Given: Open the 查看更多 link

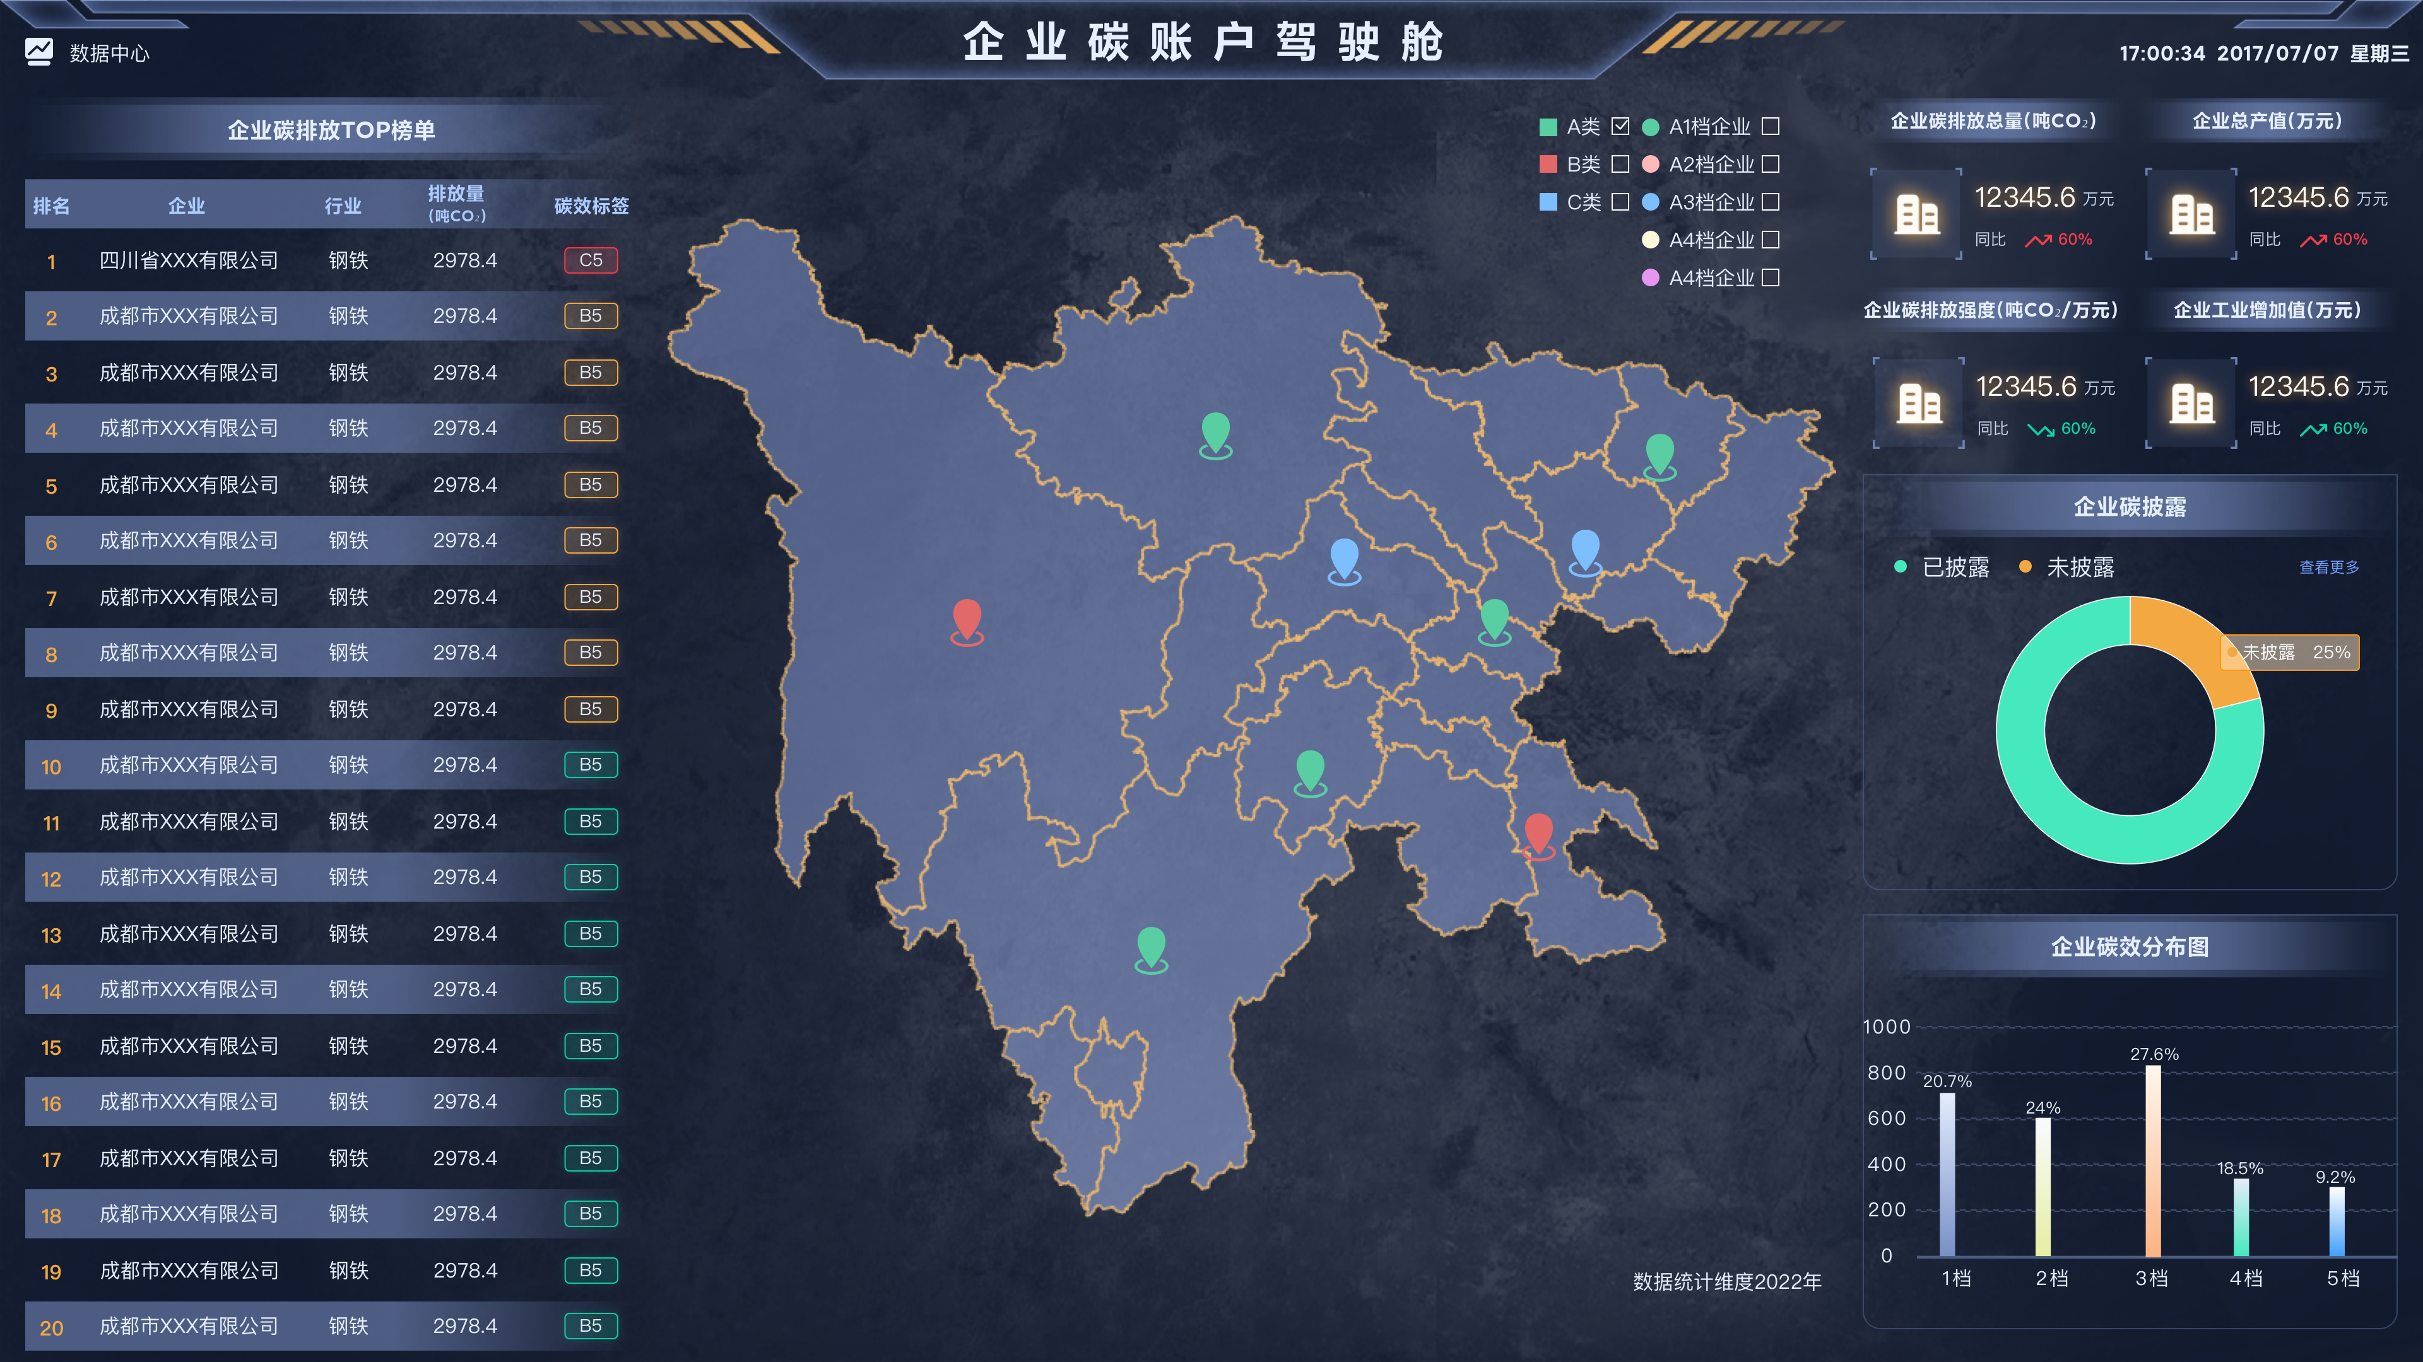Looking at the screenshot, I should (x=2329, y=567).
